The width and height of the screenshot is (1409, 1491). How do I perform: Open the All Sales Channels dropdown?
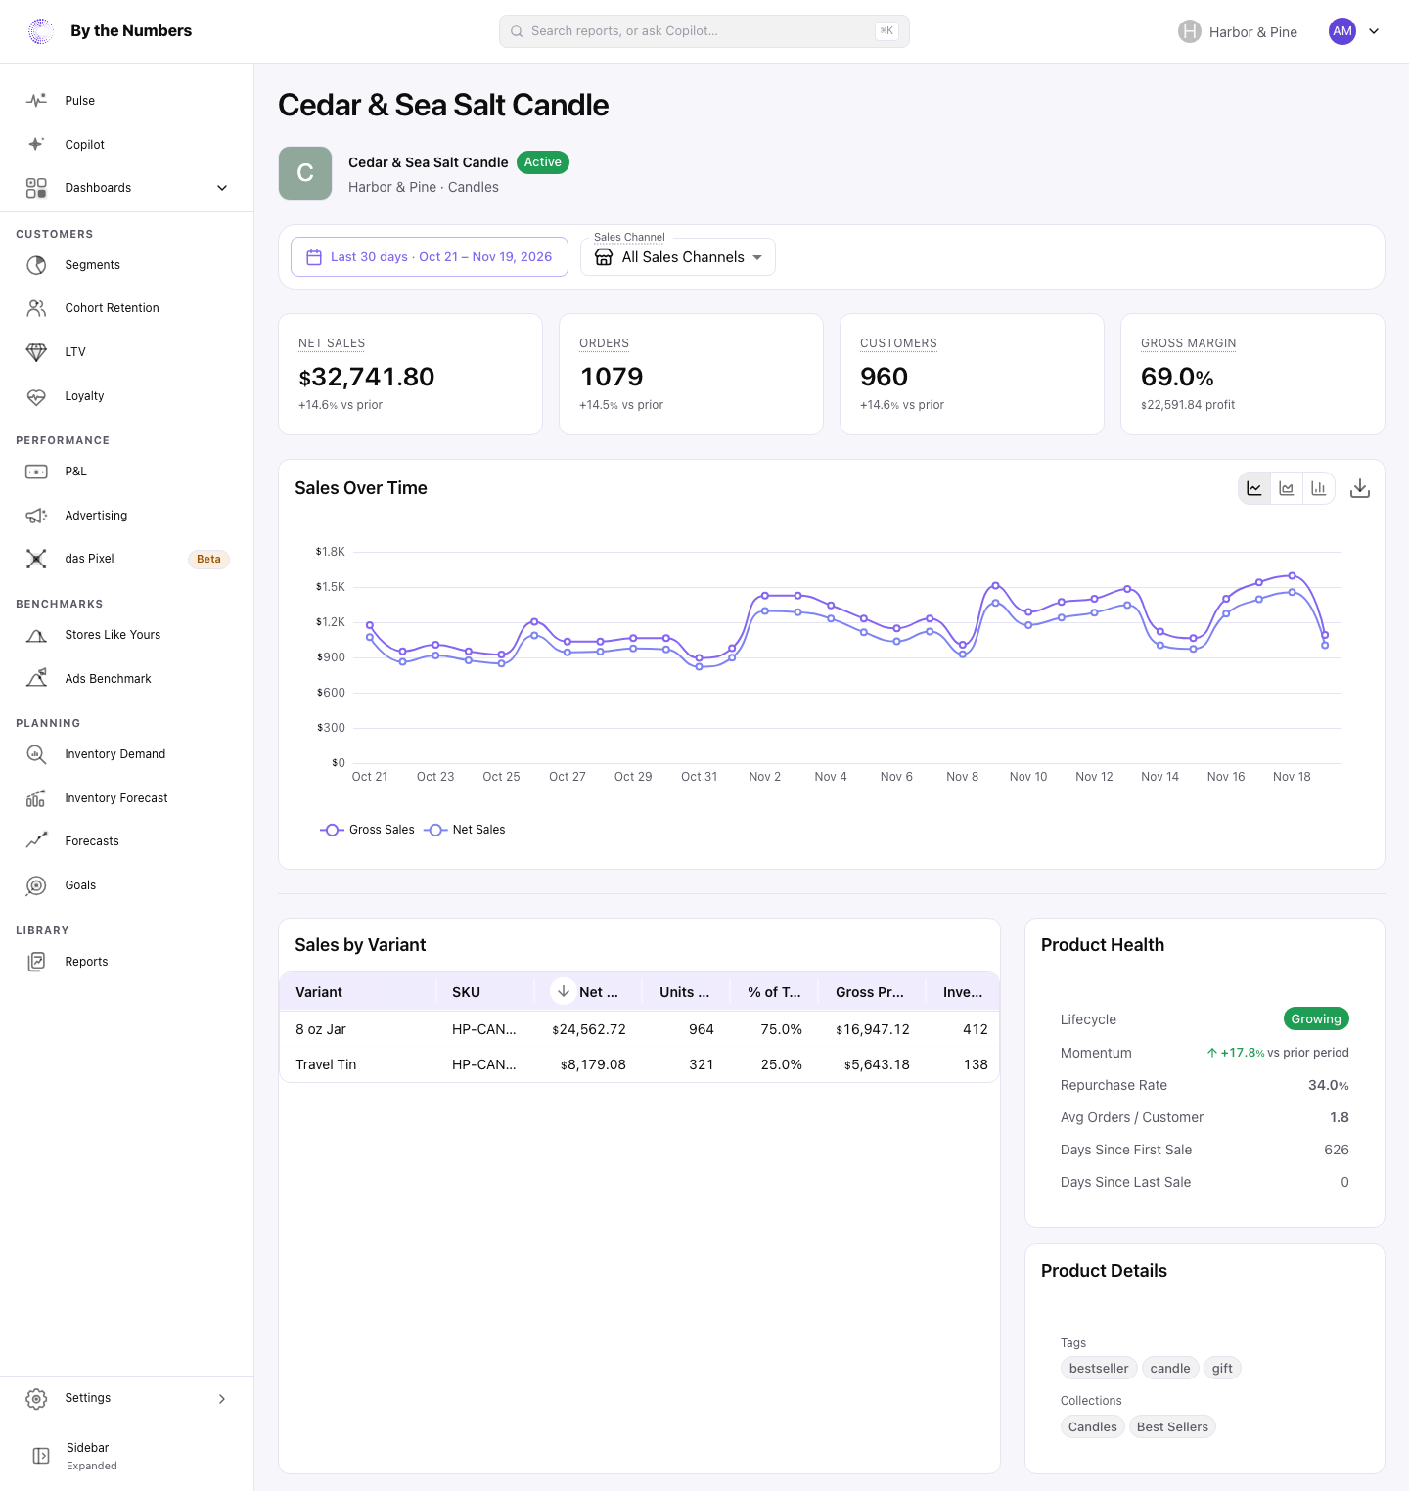click(x=678, y=257)
